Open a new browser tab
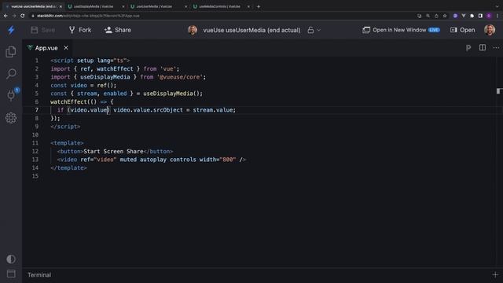 click(259, 6)
